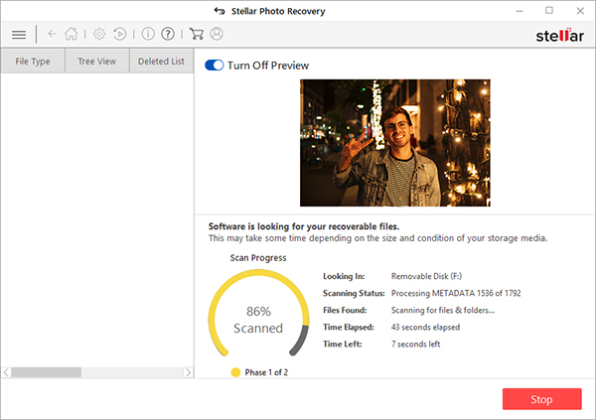Toggle the Turn Off Preview switch
The image size is (596, 420).
click(214, 66)
